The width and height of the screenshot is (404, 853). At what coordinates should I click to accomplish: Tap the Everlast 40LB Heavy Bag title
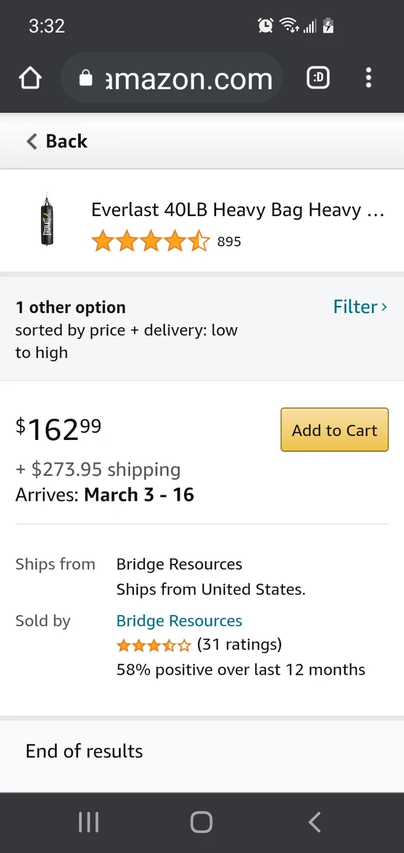(x=238, y=210)
